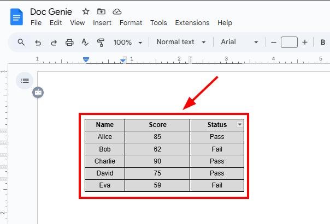This screenshot has width=330, height=224.
Task: Select the left indent marker on ruler
Action: pos(86,60)
